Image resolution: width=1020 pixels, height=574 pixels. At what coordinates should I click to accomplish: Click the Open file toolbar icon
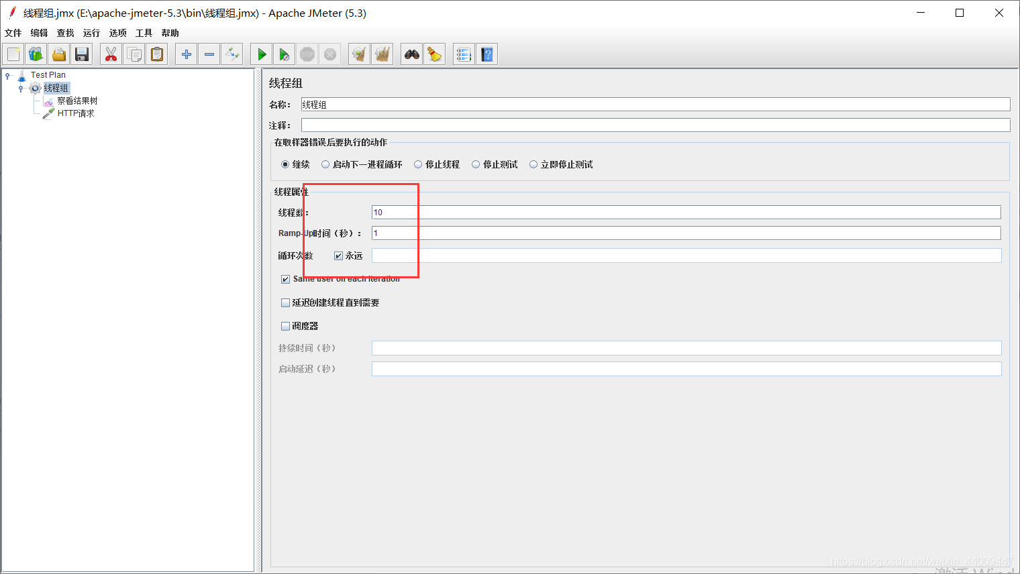pyautogui.click(x=59, y=54)
